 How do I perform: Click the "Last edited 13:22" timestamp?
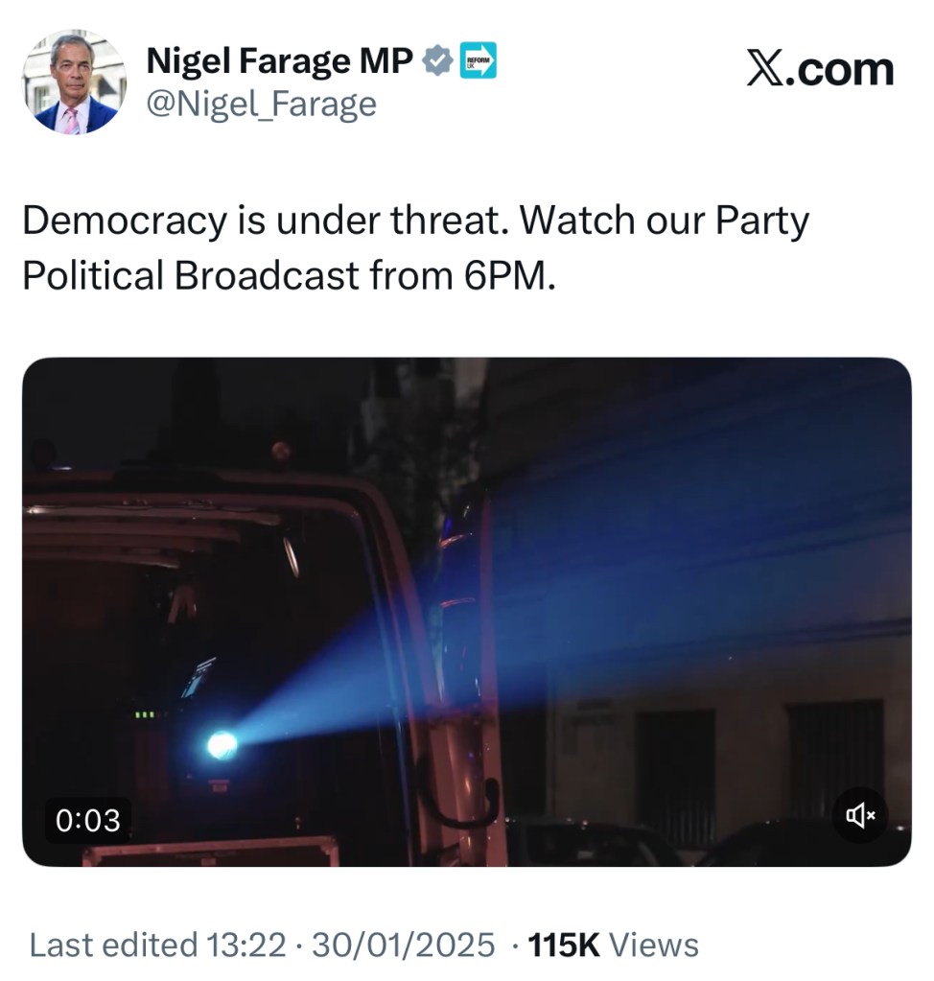pos(158,945)
